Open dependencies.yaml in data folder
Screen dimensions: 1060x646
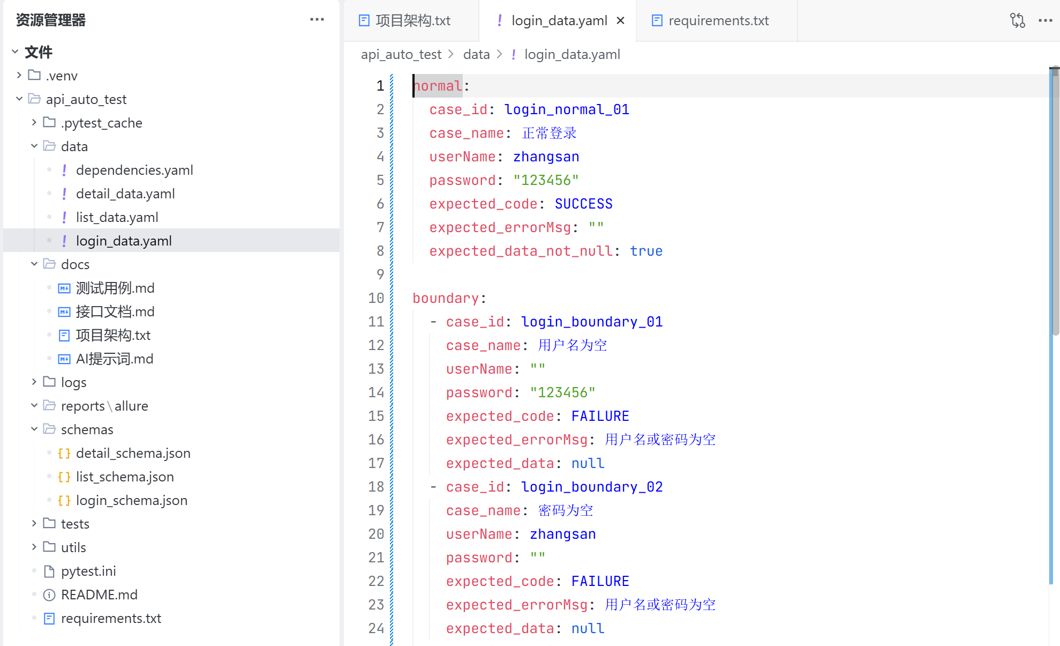click(x=134, y=170)
